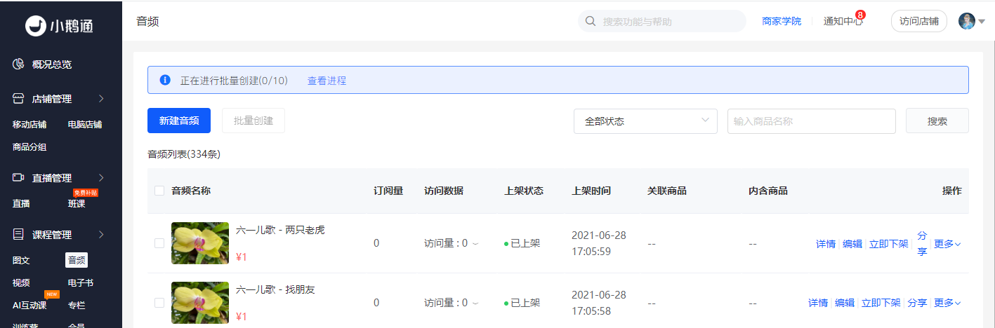Open account dropdown arrow beside avatar
Image resolution: width=995 pixels, height=328 pixels.
[x=982, y=22]
